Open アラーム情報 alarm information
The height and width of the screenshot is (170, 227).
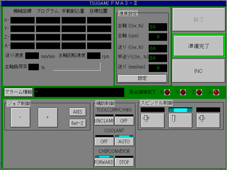pos(18,92)
